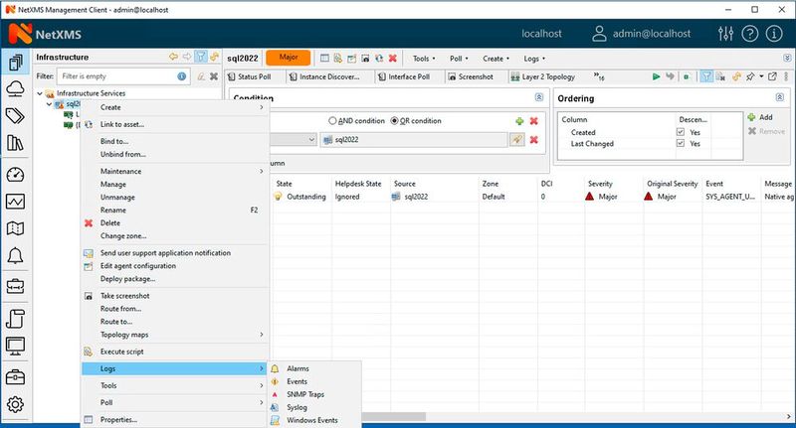Click inside the Infrastructure Filter text field
Viewport: 796px width, 428px height.
pyautogui.click(x=123, y=76)
